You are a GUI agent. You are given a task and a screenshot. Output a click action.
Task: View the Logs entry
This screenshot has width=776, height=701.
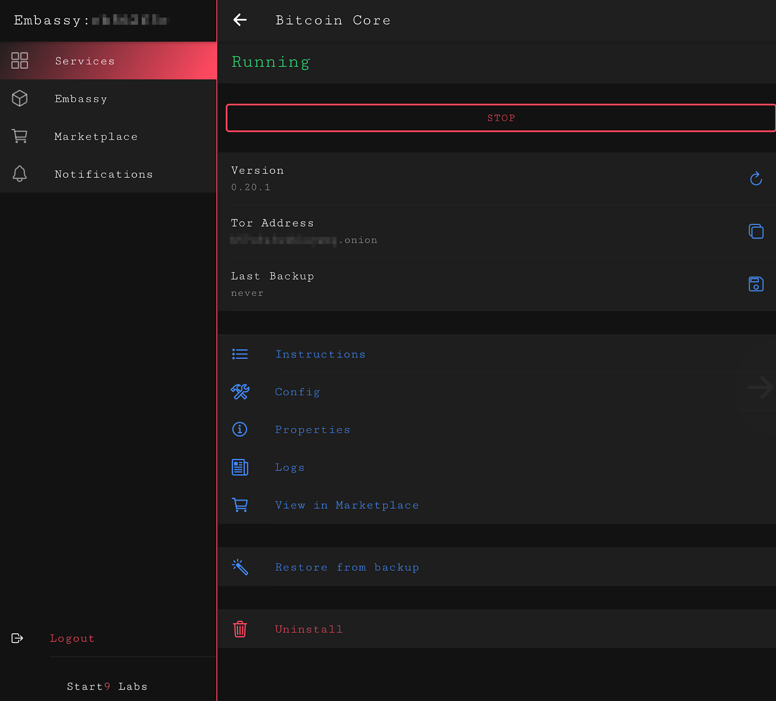pos(290,467)
